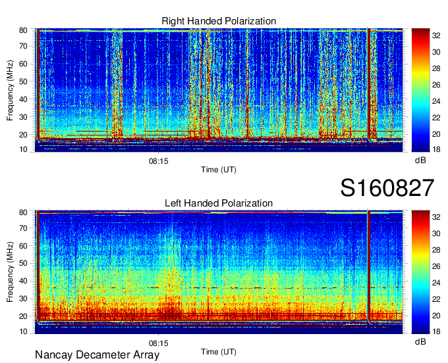Click the S160827 label
The image size is (448, 363).
pos(387,188)
